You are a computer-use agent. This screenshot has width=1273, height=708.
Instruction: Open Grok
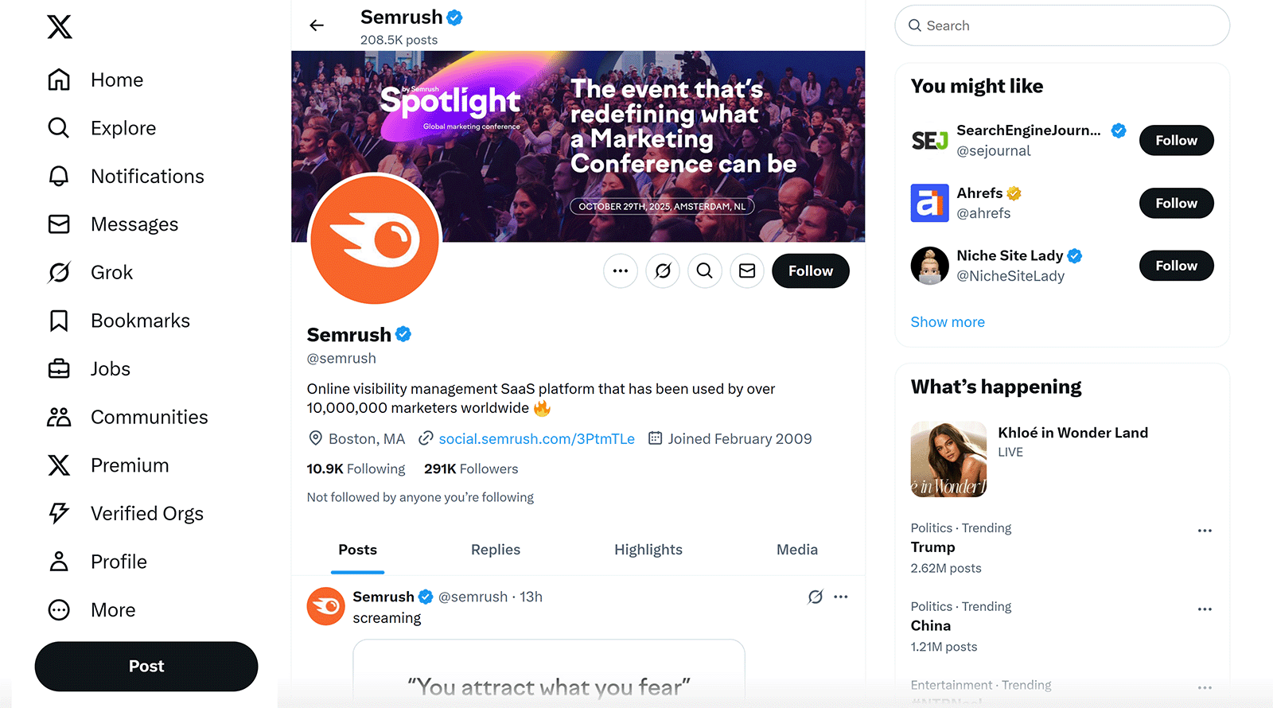click(x=111, y=272)
